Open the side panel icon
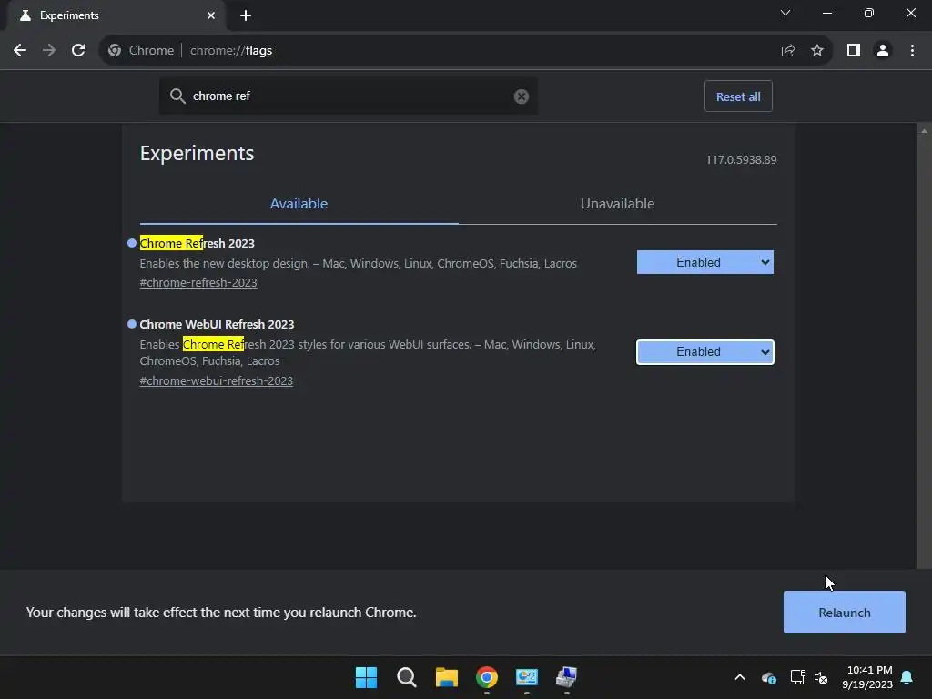Screen dimensions: 932x699 pyautogui.click(x=854, y=51)
